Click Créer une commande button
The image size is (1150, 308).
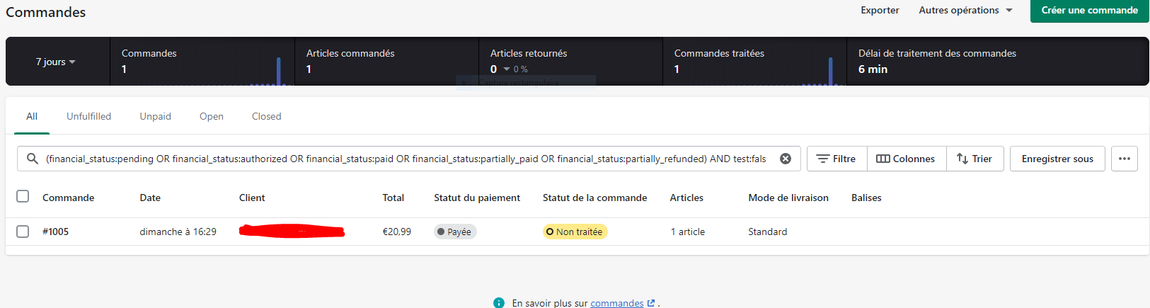click(1090, 10)
